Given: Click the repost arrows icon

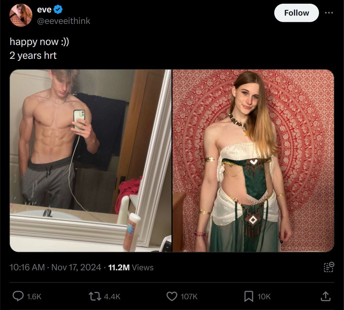Looking at the screenshot, I should tap(95, 296).
